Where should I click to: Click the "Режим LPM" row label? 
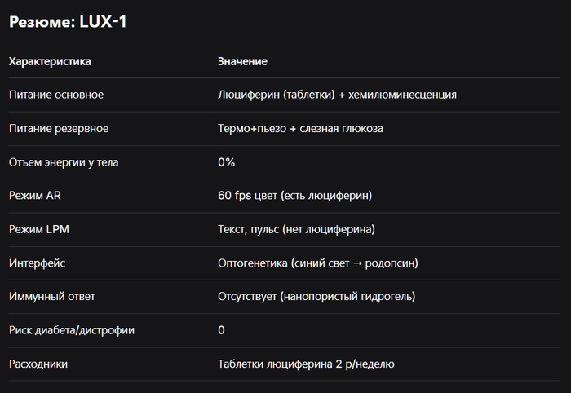coord(38,229)
